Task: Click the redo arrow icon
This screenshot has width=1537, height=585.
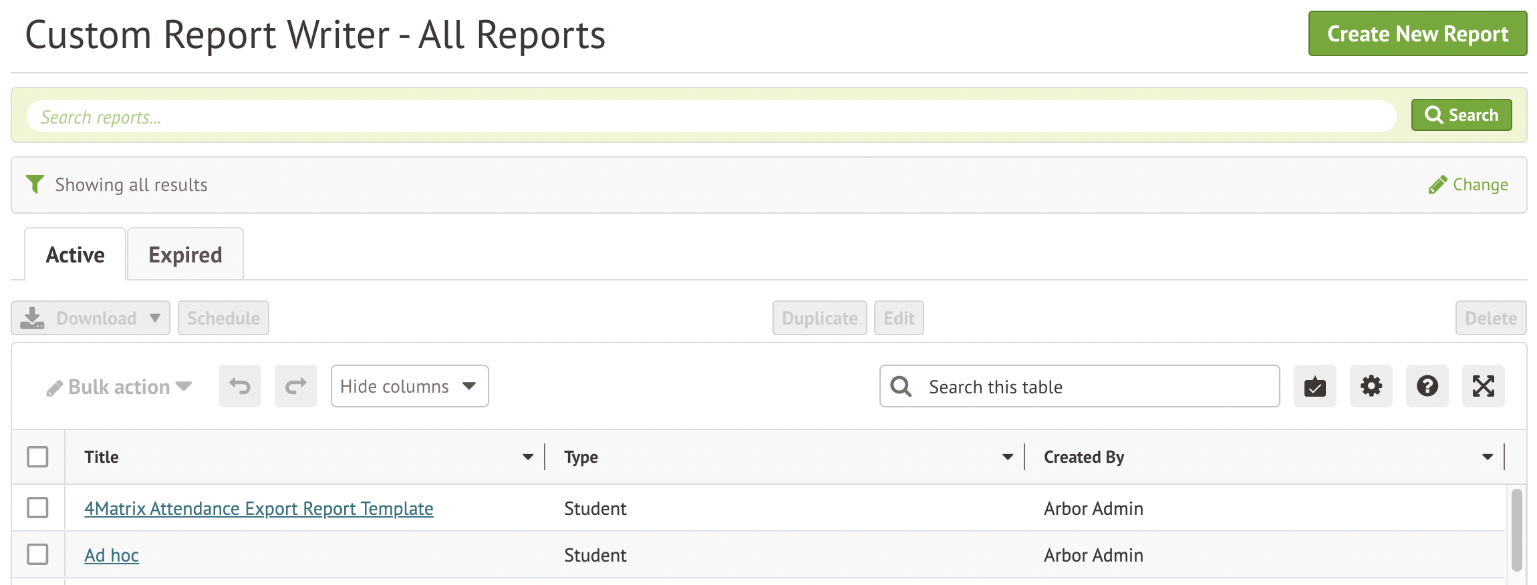Action: click(295, 386)
